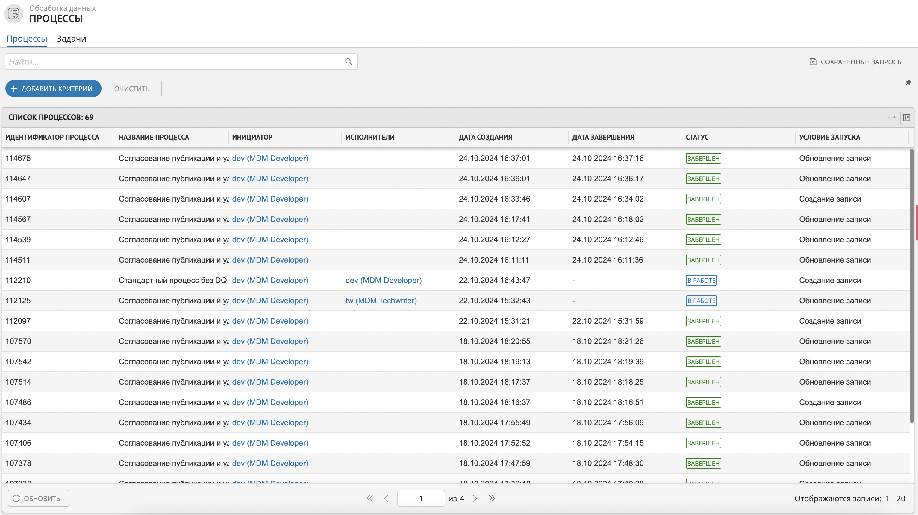Switch to the Задачи tab

(71, 39)
